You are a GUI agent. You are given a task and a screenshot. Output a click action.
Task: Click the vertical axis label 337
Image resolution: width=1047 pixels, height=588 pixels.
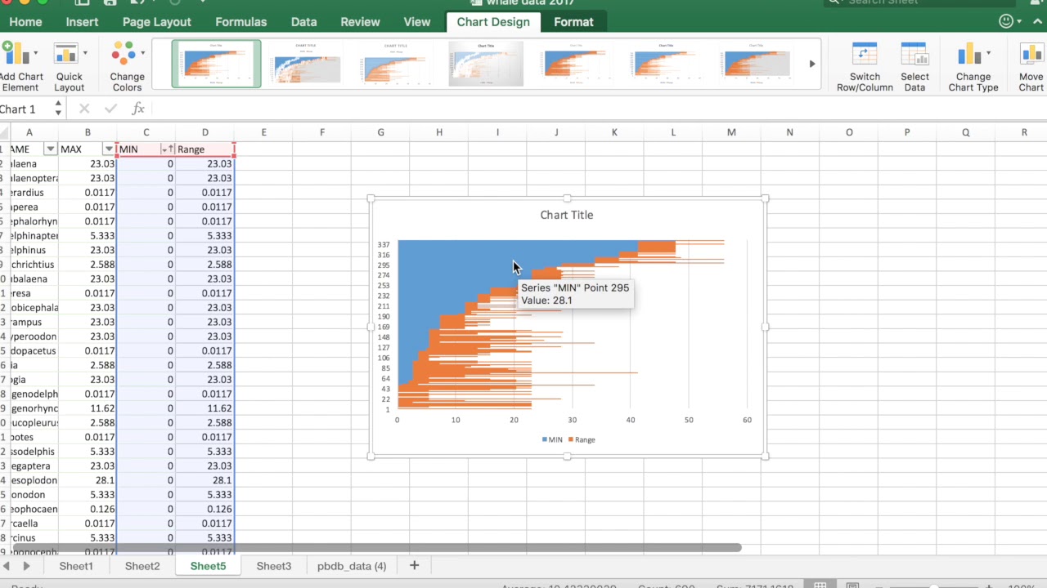pos(384,244)
